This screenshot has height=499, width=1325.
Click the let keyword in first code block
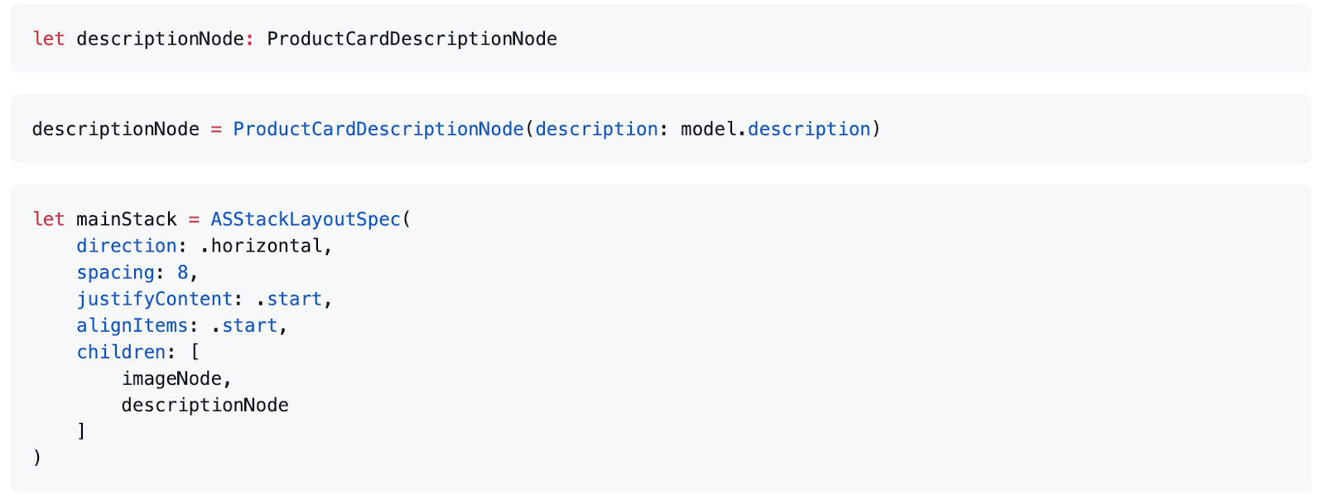(x=48, y=39)
